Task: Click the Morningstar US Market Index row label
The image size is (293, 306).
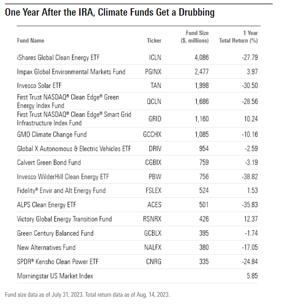Action: (x=55, y=276)
